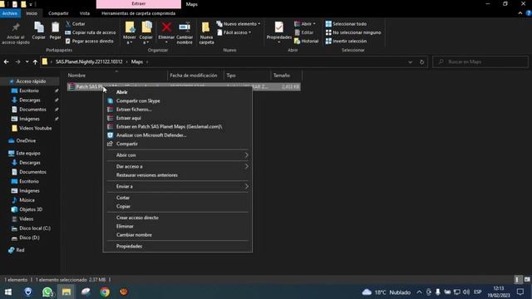Choose Extraer en Patch SAS Planet Maps

(x=177, y=126)
